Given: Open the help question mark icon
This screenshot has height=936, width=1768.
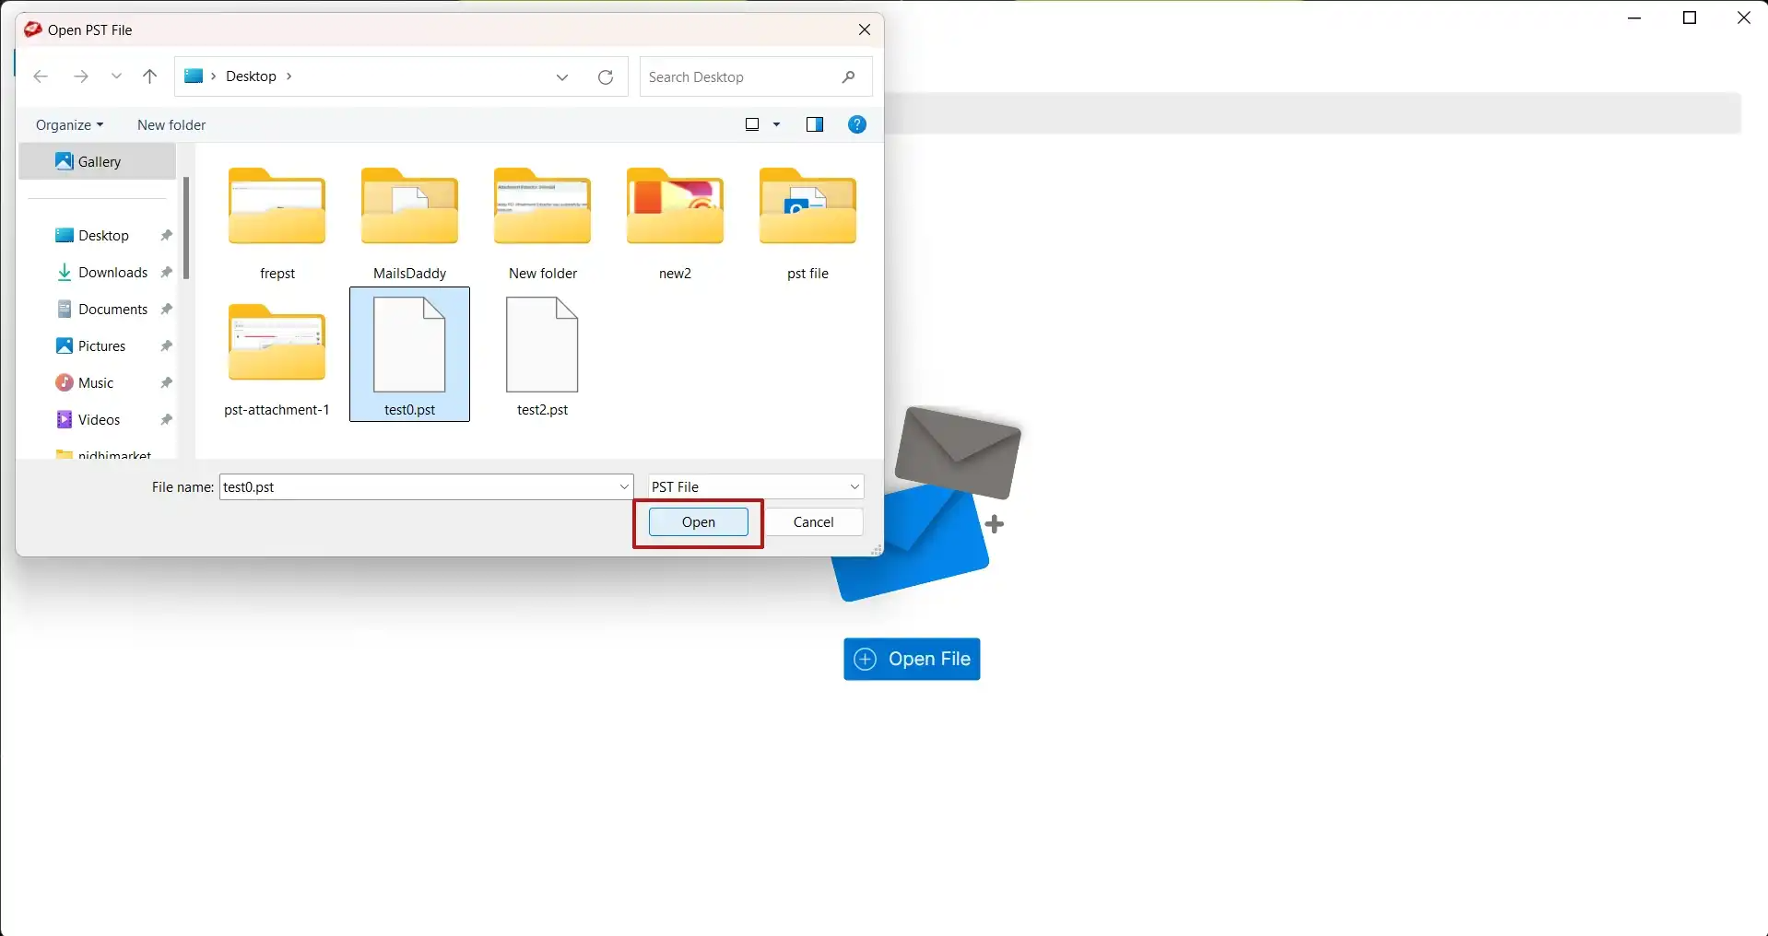Looking at the screenshot, I should [857, 124].
